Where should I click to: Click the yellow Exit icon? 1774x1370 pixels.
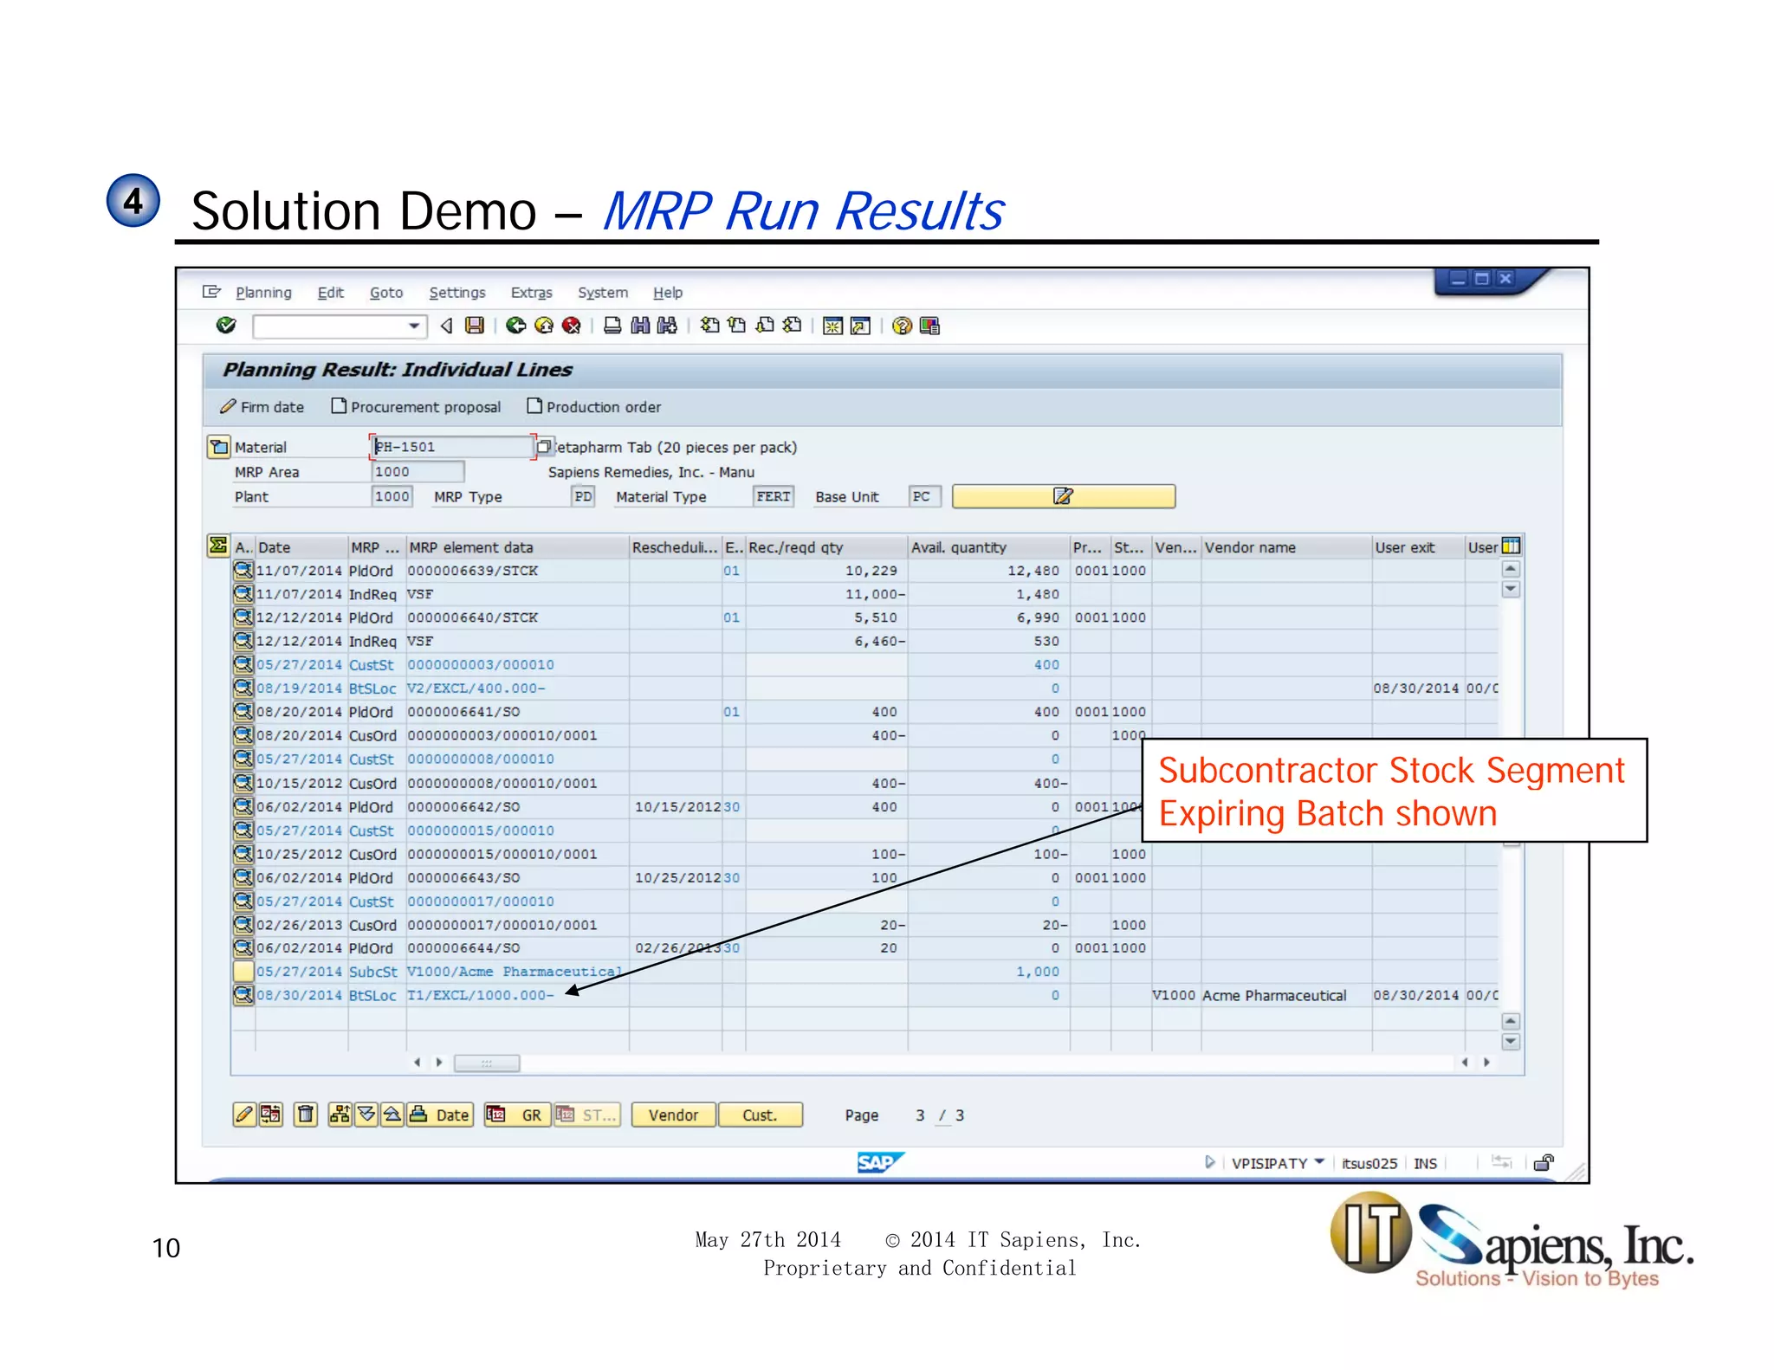tap(544, 326)
